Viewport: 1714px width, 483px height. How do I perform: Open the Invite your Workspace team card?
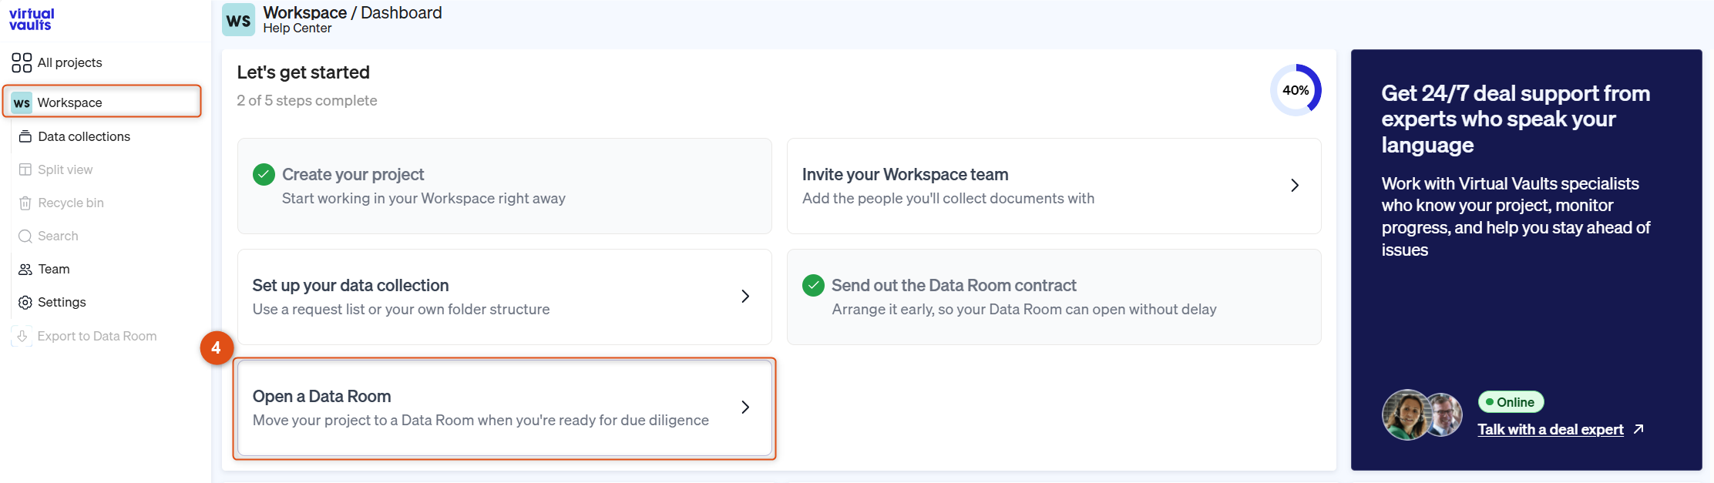coord(1054,186)
